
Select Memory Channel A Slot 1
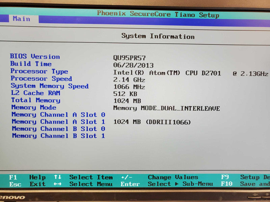(58, 122)
